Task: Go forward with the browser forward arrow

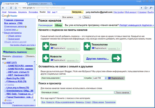Action: pos(6,8)
